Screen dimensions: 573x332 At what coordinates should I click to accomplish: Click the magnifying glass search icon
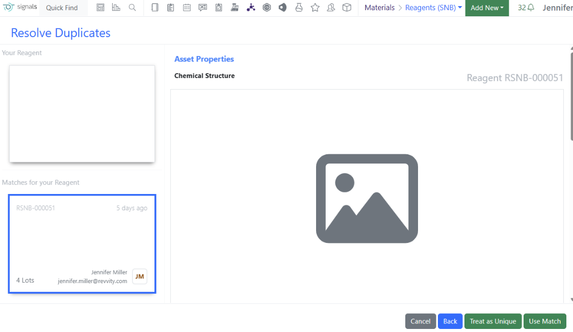(x=132, y=8)
